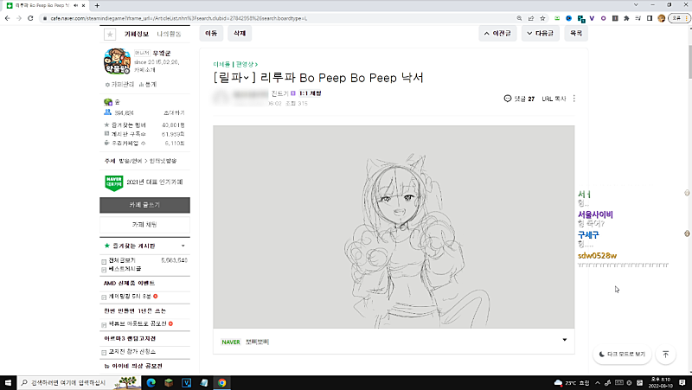The height and width of the screenshot is (390, 692).
Task: Click the comment bubble icon showing 27
Action: coord(508,99)
